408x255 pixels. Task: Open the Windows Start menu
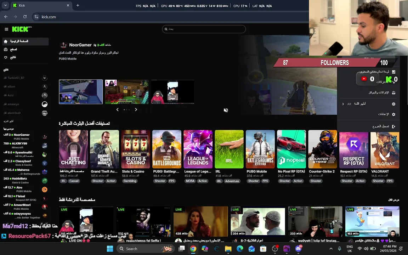point(110,249)
